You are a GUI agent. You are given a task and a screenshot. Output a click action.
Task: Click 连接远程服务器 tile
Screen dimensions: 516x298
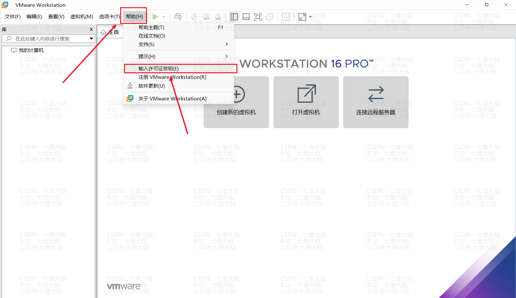[x=376, y=102]
